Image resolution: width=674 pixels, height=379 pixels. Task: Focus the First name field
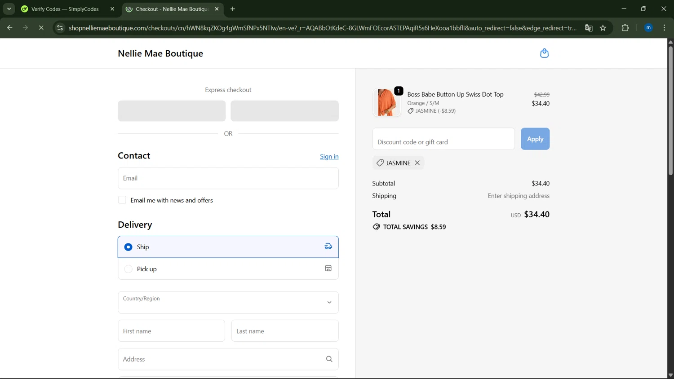[171, 331]
